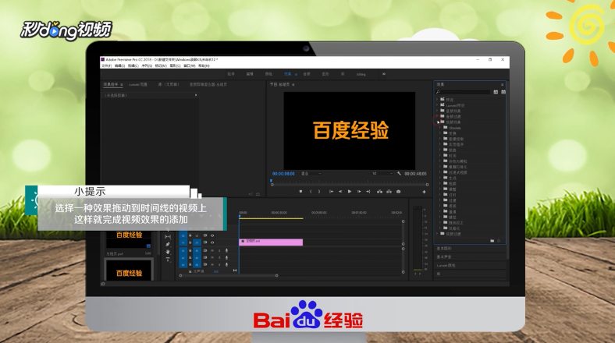Open Program monitor settings wrench icon
615x343 pixels.
click(399, 174)
